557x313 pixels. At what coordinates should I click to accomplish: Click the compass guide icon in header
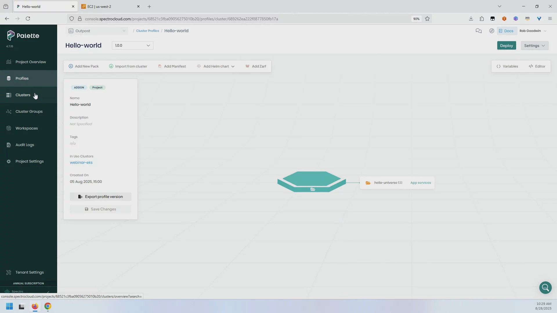click(491, 31)
